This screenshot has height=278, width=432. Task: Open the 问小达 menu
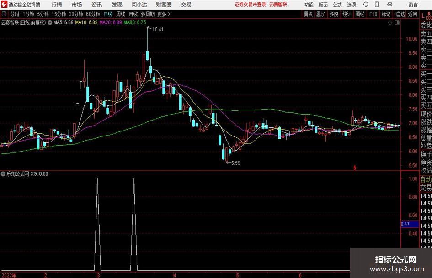139,5
